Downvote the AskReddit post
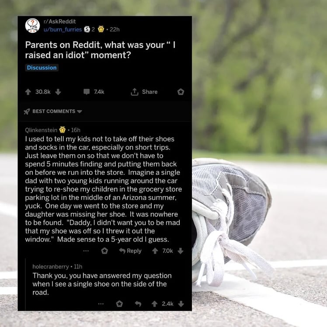 (x=58, y=92)
